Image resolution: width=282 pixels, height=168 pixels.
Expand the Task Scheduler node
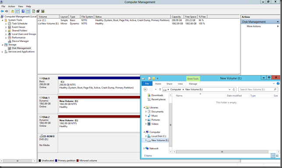6,24
